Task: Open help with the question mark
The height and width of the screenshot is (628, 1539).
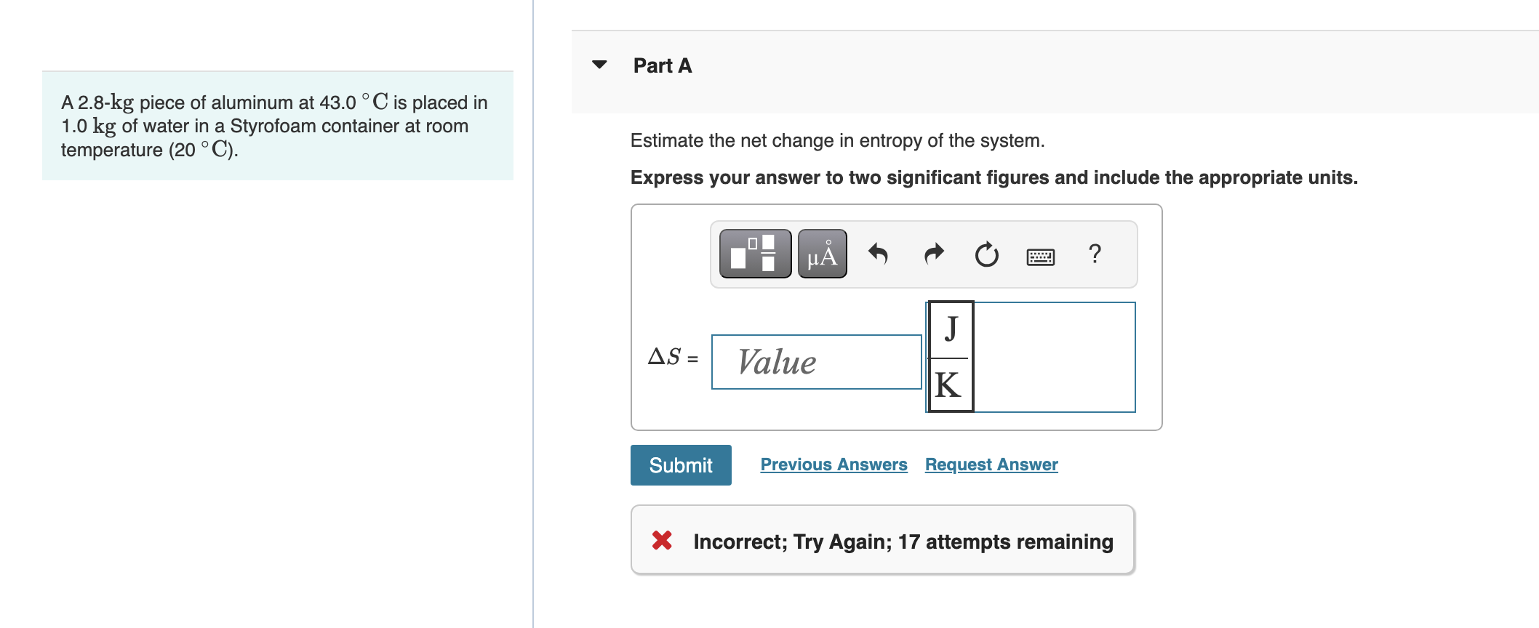Action: pos(1095,254)
